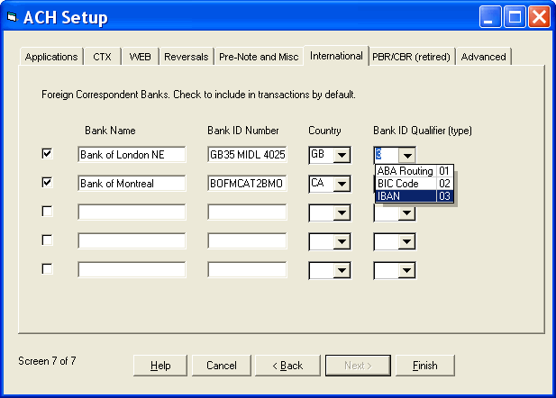Uncheck the Bank of Montreal checkbox
This screenshot has width=556, height=398.
pos(48,183)
